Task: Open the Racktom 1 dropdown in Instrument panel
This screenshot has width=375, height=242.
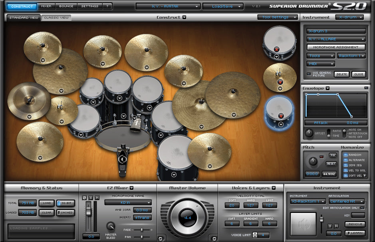Action: coord(351,56)
